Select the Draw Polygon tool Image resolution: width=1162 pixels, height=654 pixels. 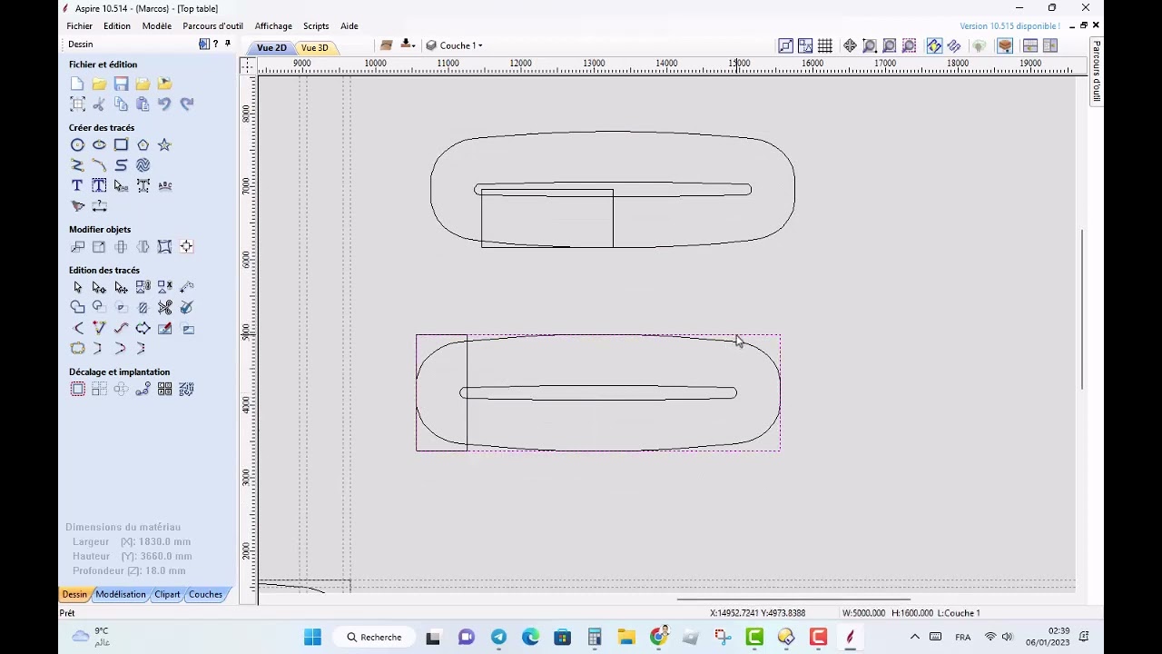[143, 145]
